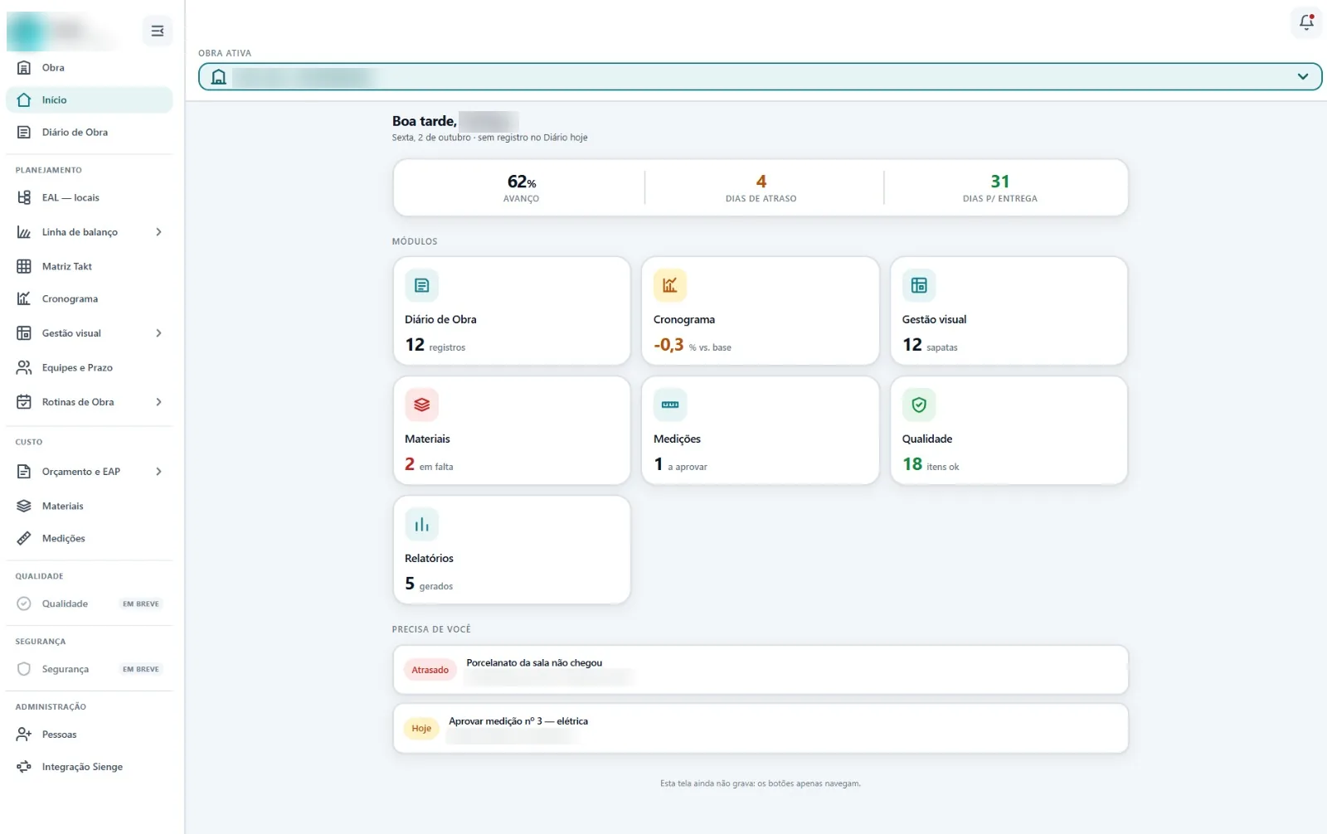The height and width of the screenshot is (834, 1327).
Task: Select Qualidade em breve sidebar entry
Action: (90, 604)
